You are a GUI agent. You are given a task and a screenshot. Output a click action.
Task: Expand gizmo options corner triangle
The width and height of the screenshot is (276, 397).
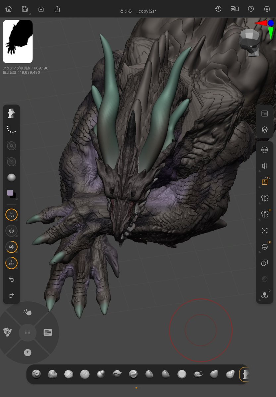coord(259,171)
